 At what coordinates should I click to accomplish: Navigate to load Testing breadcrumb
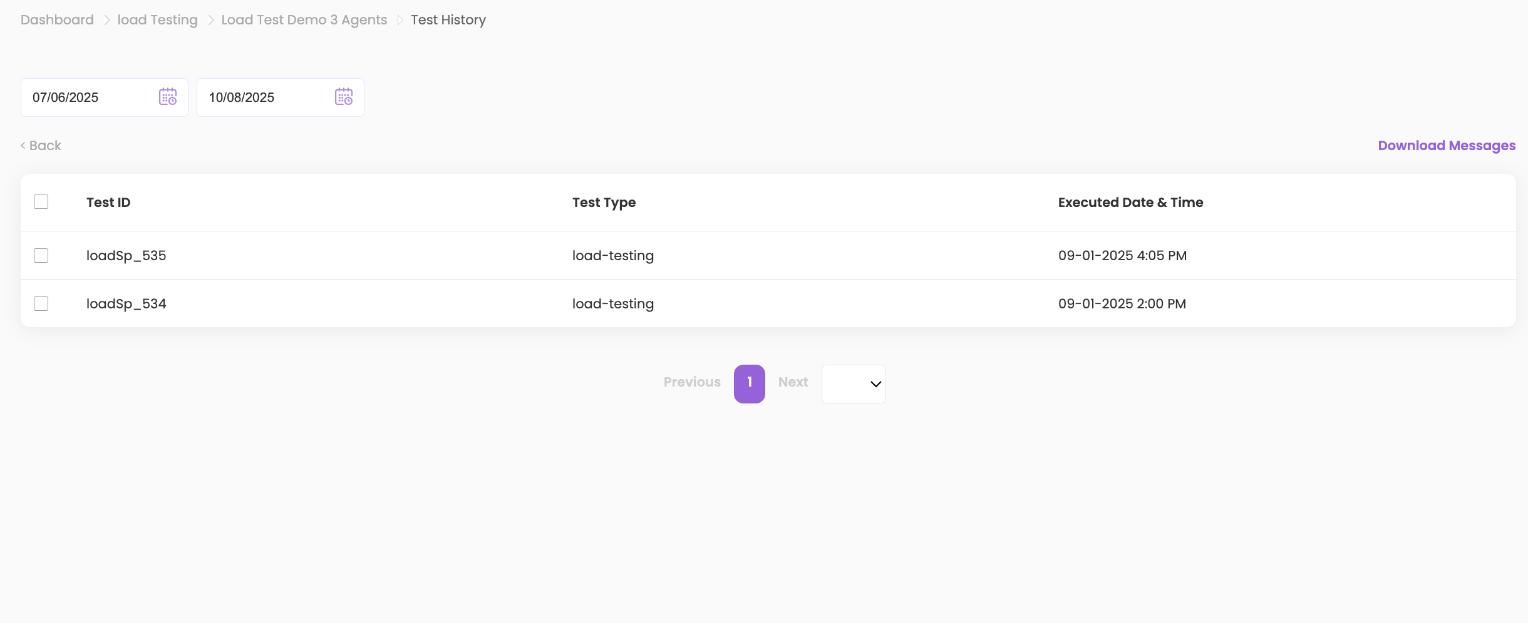point(157,20)
